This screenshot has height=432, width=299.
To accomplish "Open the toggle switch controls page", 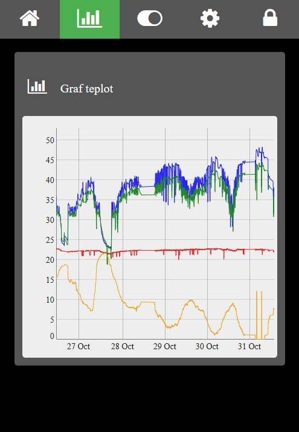I will 150,18.
